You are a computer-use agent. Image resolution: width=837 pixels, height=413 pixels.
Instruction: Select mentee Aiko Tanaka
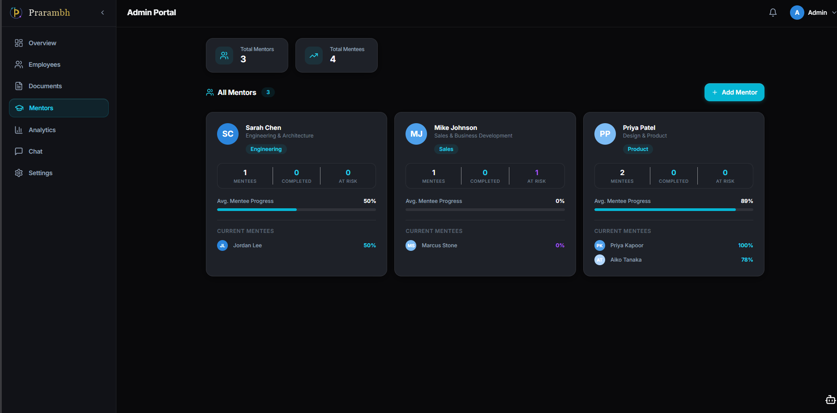626,260
